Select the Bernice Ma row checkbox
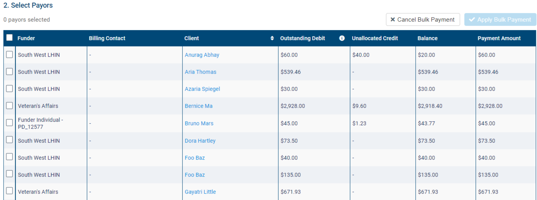 coord(9,106)
